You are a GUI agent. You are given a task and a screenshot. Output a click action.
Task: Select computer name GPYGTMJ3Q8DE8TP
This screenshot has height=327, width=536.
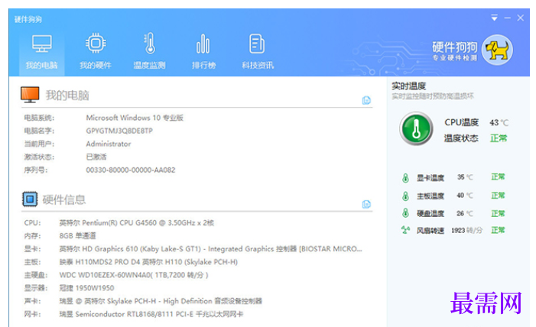coord(119,131)
